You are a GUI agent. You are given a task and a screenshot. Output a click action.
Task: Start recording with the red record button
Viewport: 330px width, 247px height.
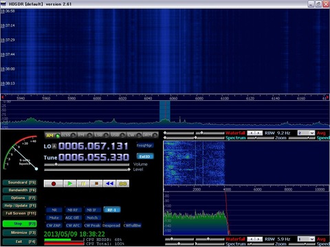point(53,184)
